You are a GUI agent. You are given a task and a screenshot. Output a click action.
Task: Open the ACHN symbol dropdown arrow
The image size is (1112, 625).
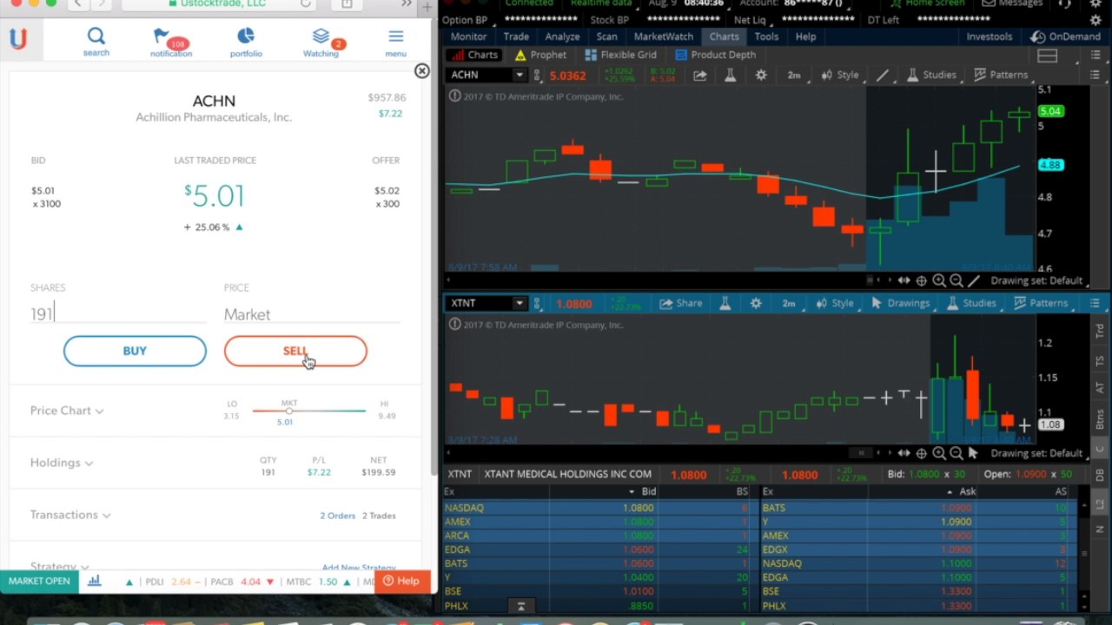pos(519,75)
